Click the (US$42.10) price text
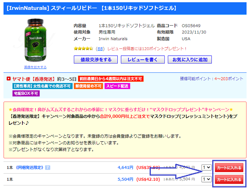Viewport: 252px width, 189px height. point(148,179)
